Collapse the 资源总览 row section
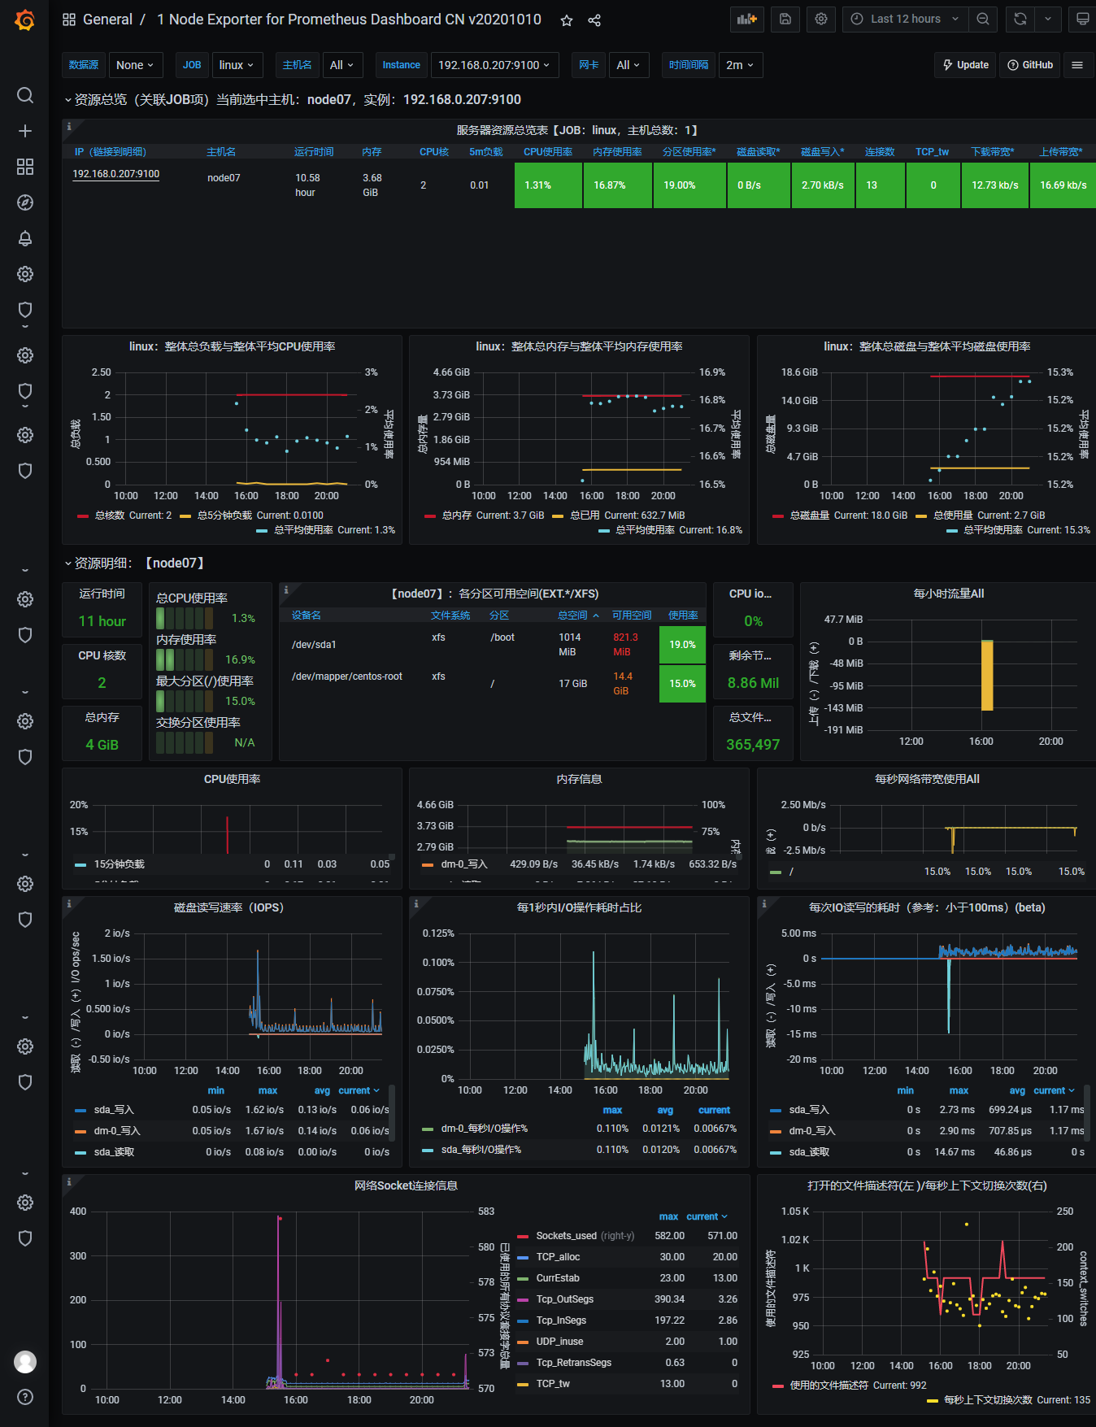The height and width of the screenshot is (1427, 1096). [x=293, y=99]
